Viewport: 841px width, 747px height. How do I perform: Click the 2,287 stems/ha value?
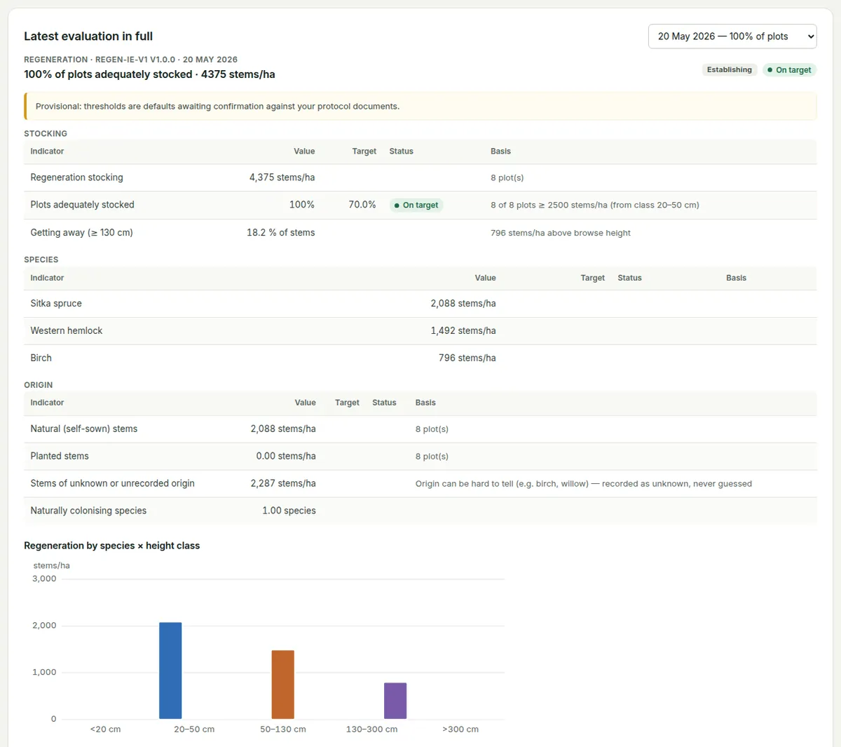(x=283, y=484)
